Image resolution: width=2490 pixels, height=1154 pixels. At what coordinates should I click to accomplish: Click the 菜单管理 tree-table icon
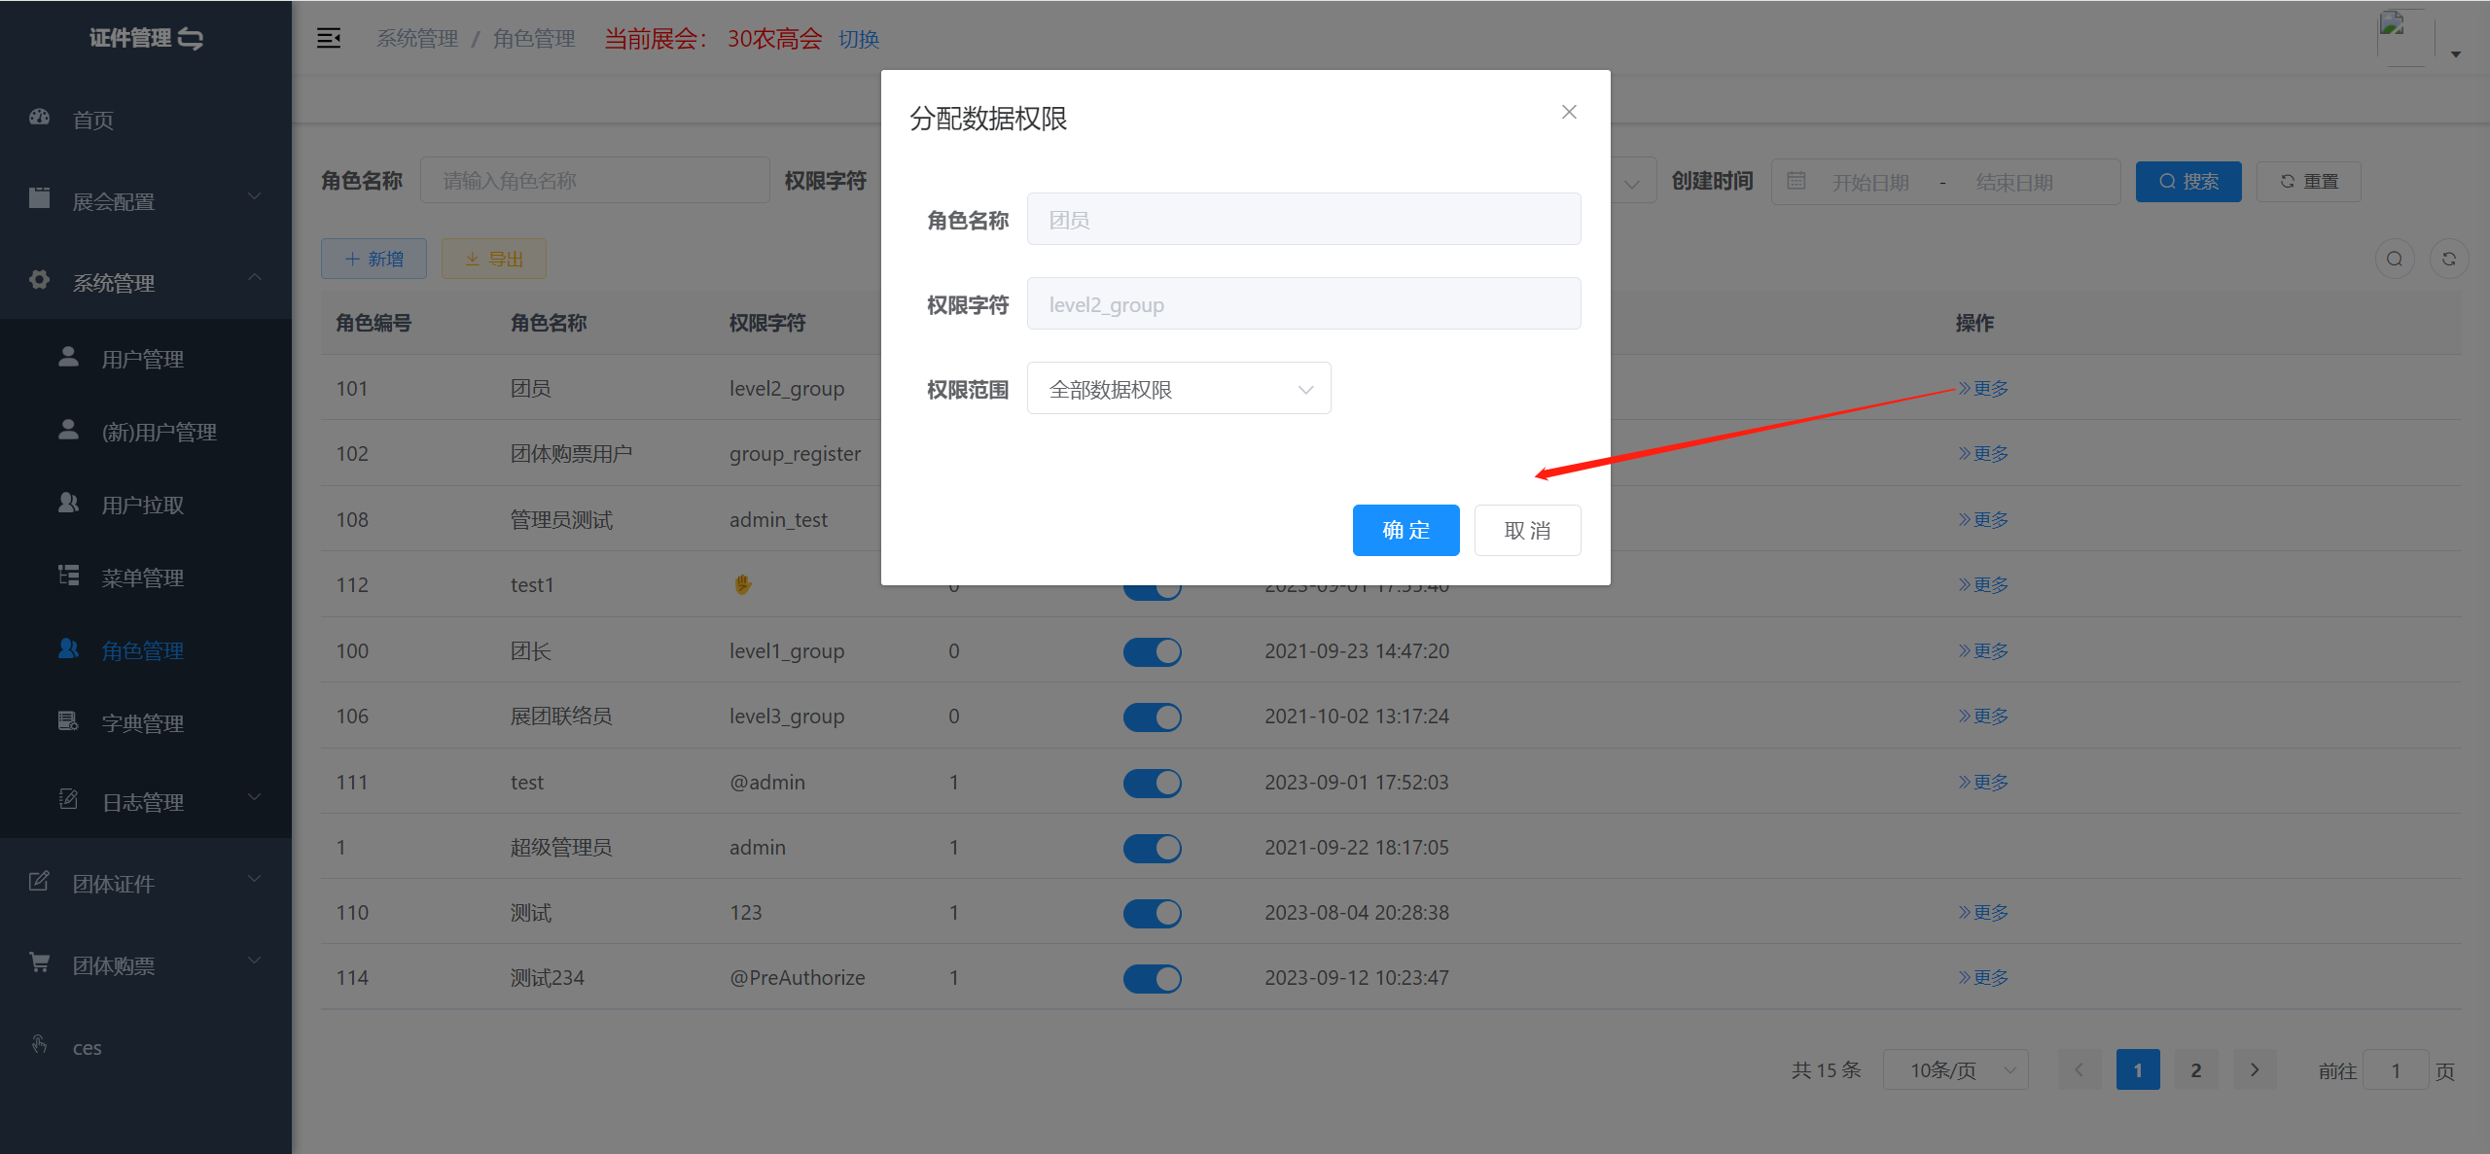pos(68,576)
